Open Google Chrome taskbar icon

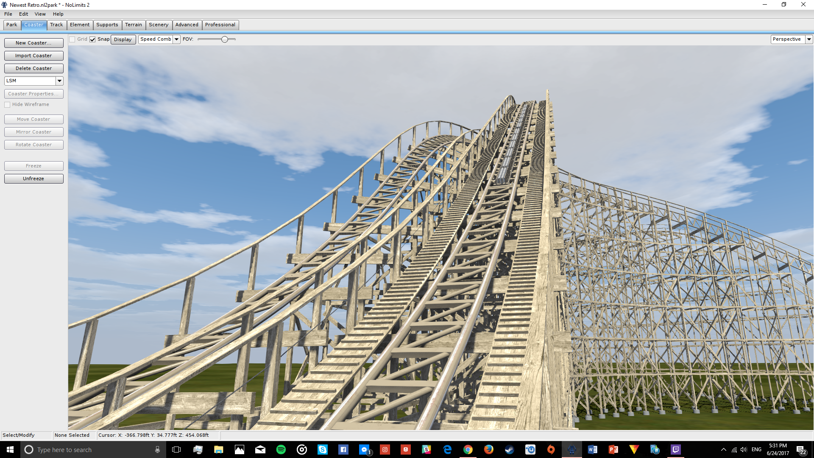[468, 450]
